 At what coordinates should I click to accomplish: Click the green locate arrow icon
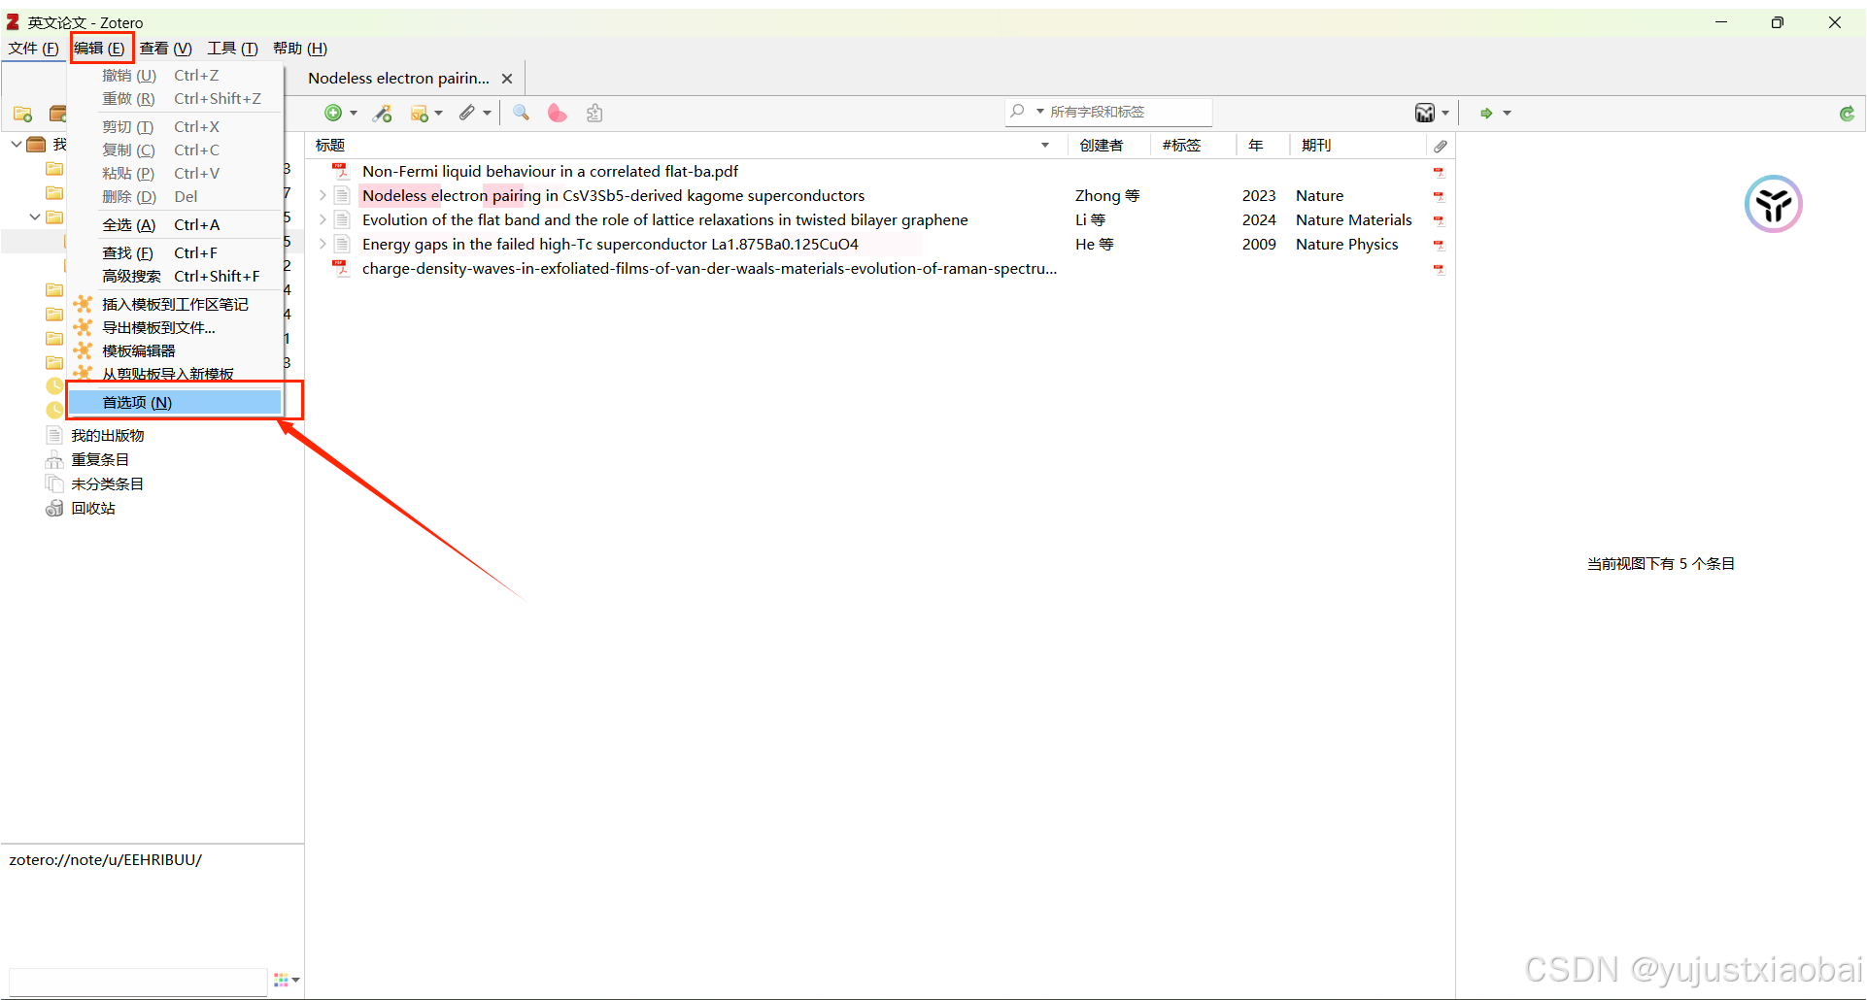tap(1486, 114)
